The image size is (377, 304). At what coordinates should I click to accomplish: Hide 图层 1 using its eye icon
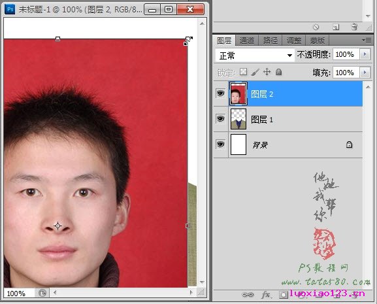220,118
